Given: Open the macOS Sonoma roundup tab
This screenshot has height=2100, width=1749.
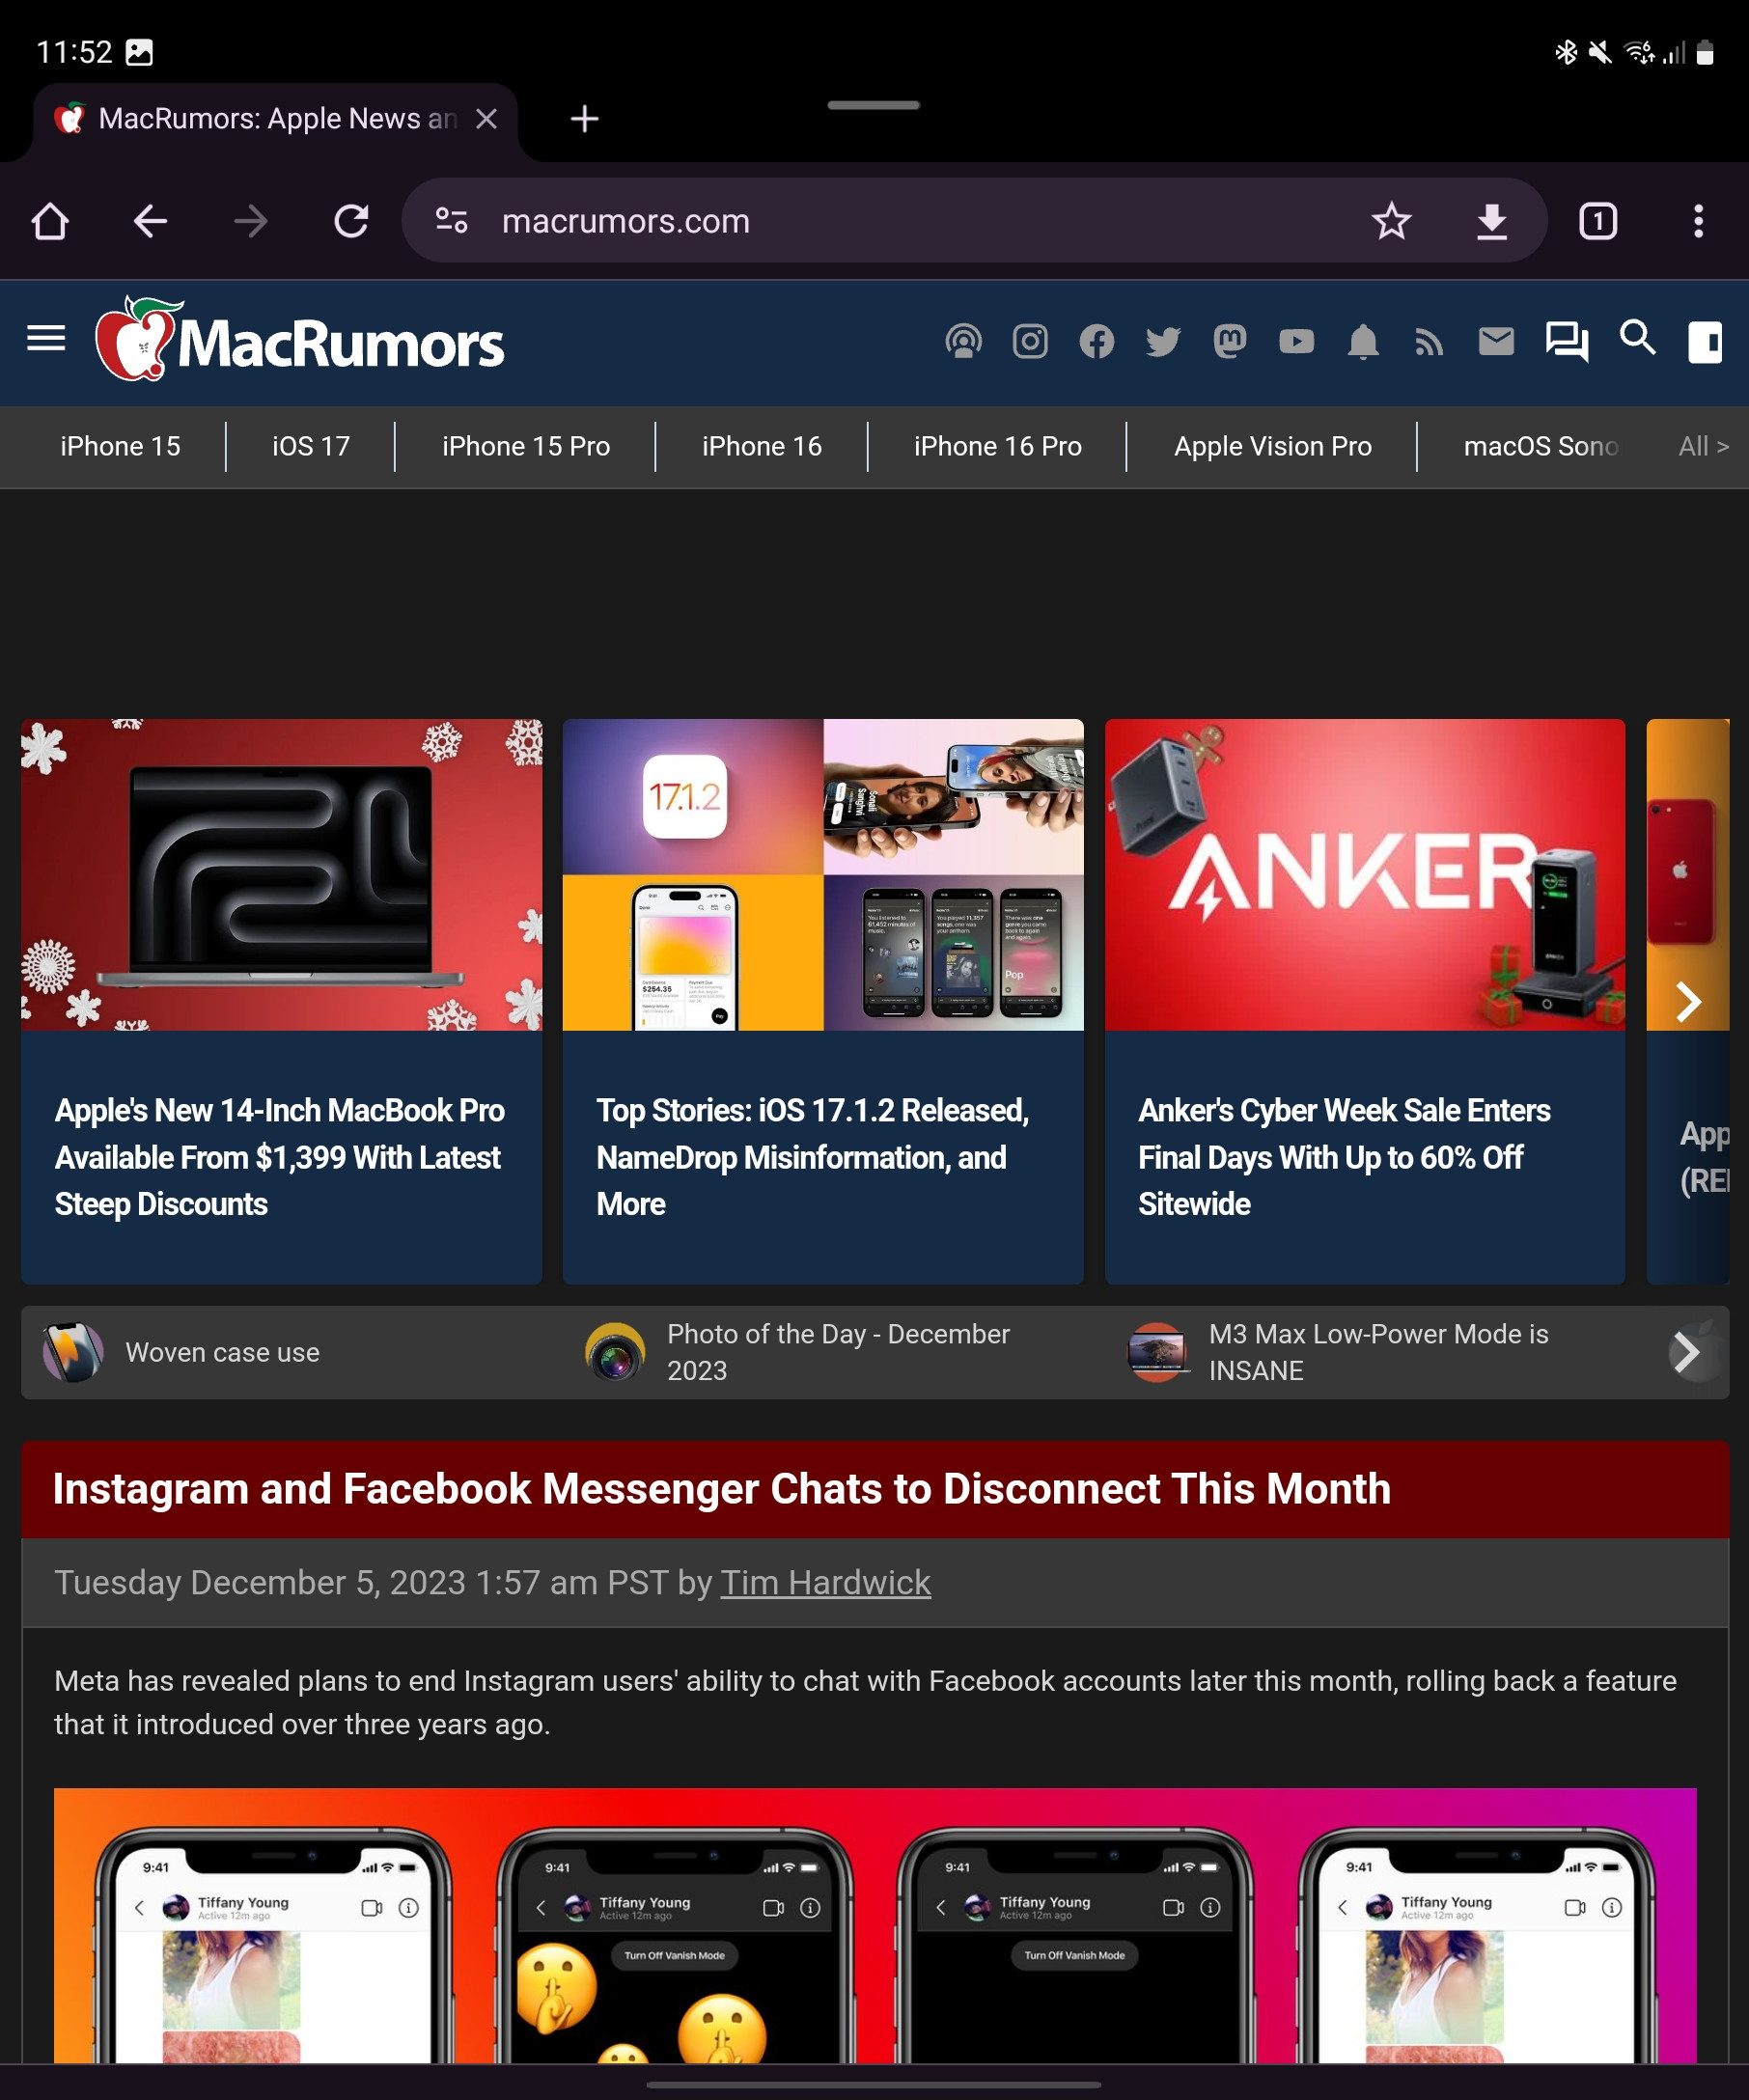Looking at the screenshot, I should [1541, 446].
